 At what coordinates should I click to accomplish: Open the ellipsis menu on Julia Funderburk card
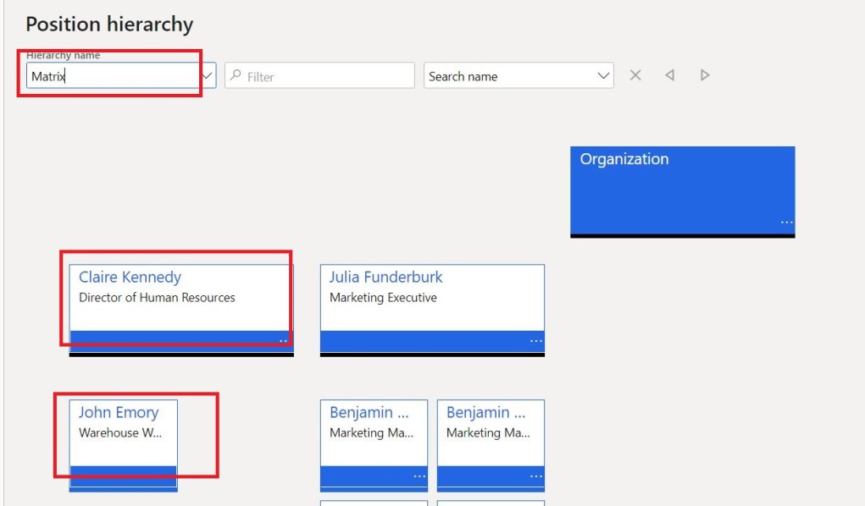click(x=535, y=341)
